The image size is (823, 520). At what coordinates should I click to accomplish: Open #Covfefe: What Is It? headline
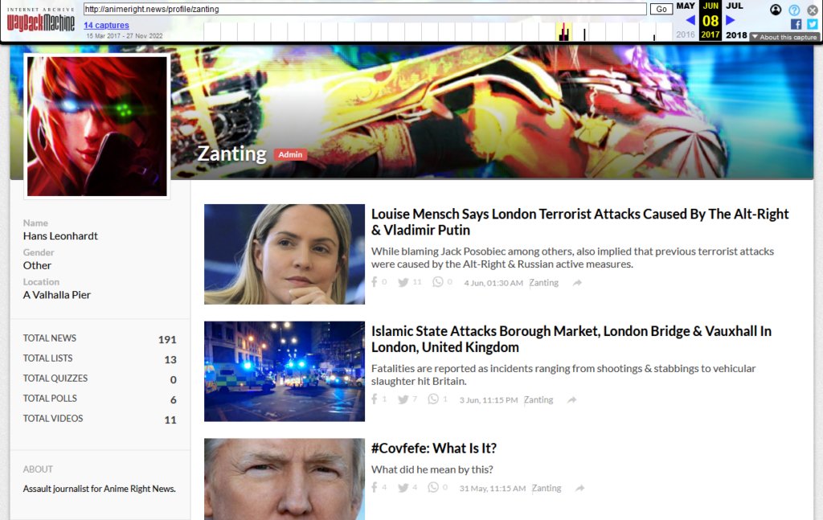(433, 448)
